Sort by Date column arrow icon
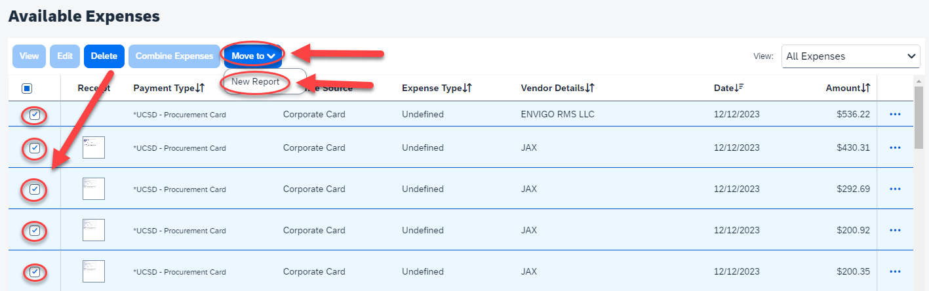Screen dimensions: 929x291 (740, 88)
